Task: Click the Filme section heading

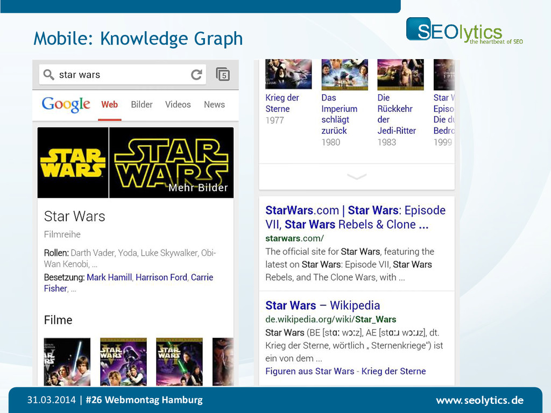Action: (58, 320)
